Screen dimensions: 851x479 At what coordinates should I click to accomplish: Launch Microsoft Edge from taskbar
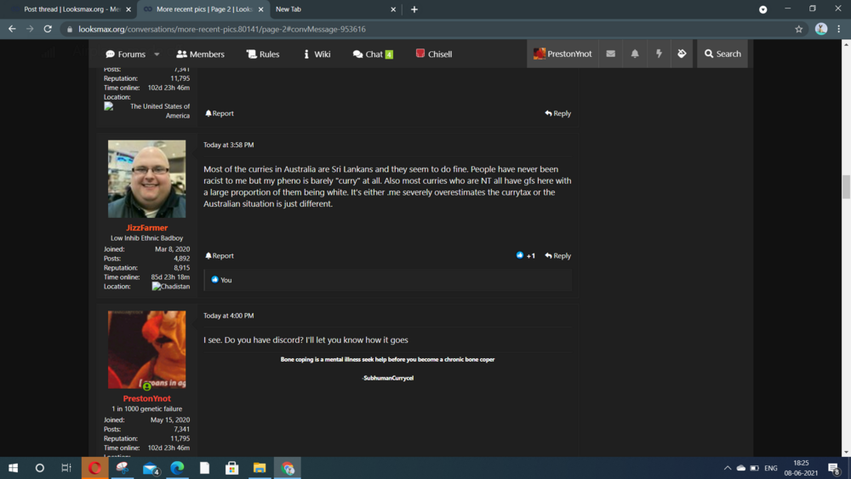(178, 468)
